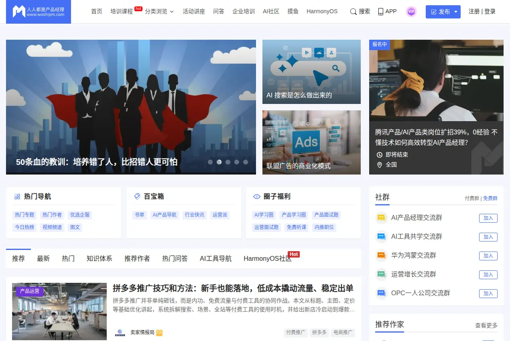
Task: Open HarmonyOS in the top nav
Action: click(x=322, y=12)
